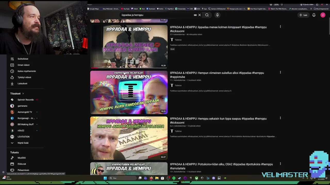330x185 pixels.
Task: Show more bookmarks with the chevron arrows
Action: pyautogui.click(x=311, y=9)
